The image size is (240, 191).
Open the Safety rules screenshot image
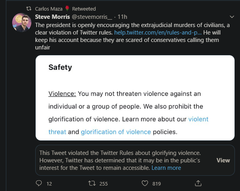[x=135, y=98]
